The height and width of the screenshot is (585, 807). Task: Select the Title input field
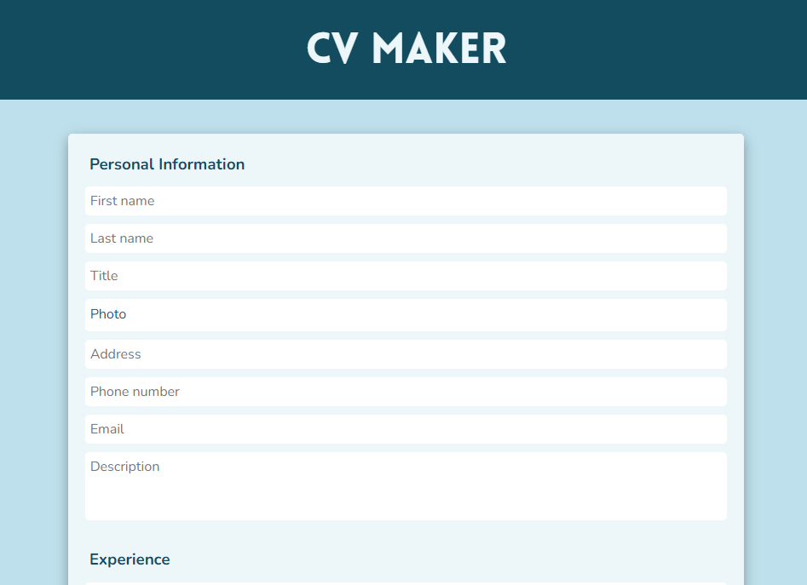406,276
